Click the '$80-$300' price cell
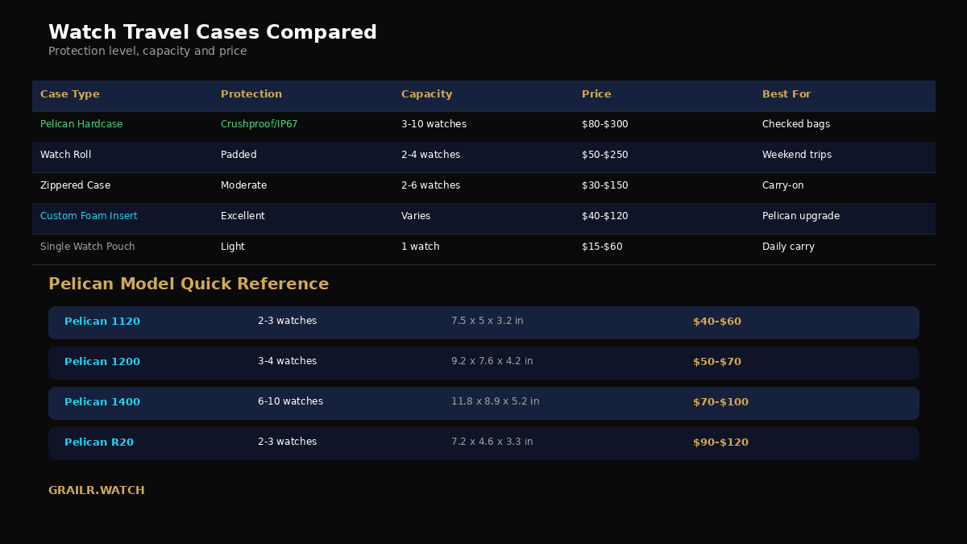Image resolution: width=967 pixels, height=544 pixels. tap(605, 124)
